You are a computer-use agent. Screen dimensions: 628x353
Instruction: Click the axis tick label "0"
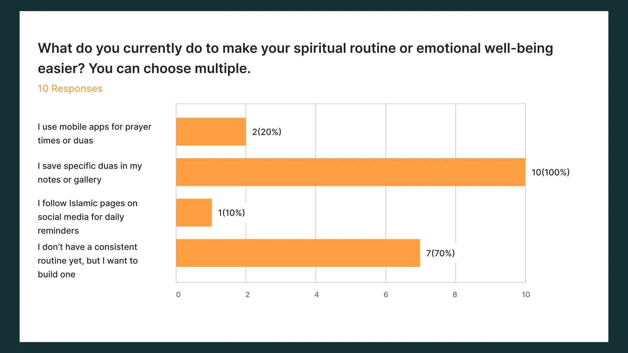click(x=178, y=294)
